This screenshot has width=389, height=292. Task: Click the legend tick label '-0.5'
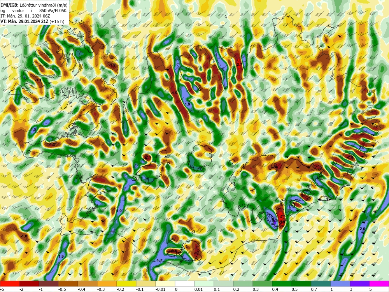(63, 289)
